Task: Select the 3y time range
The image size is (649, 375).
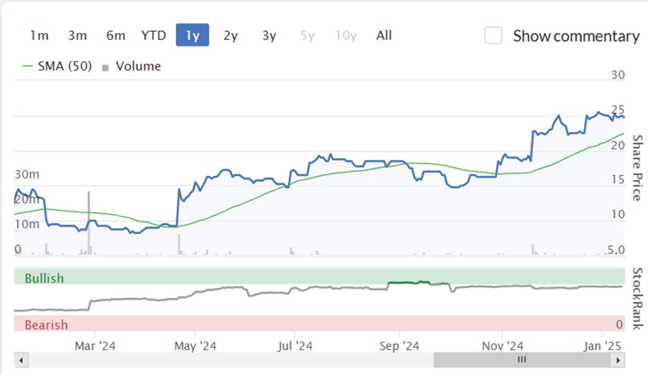Action: 269,36
